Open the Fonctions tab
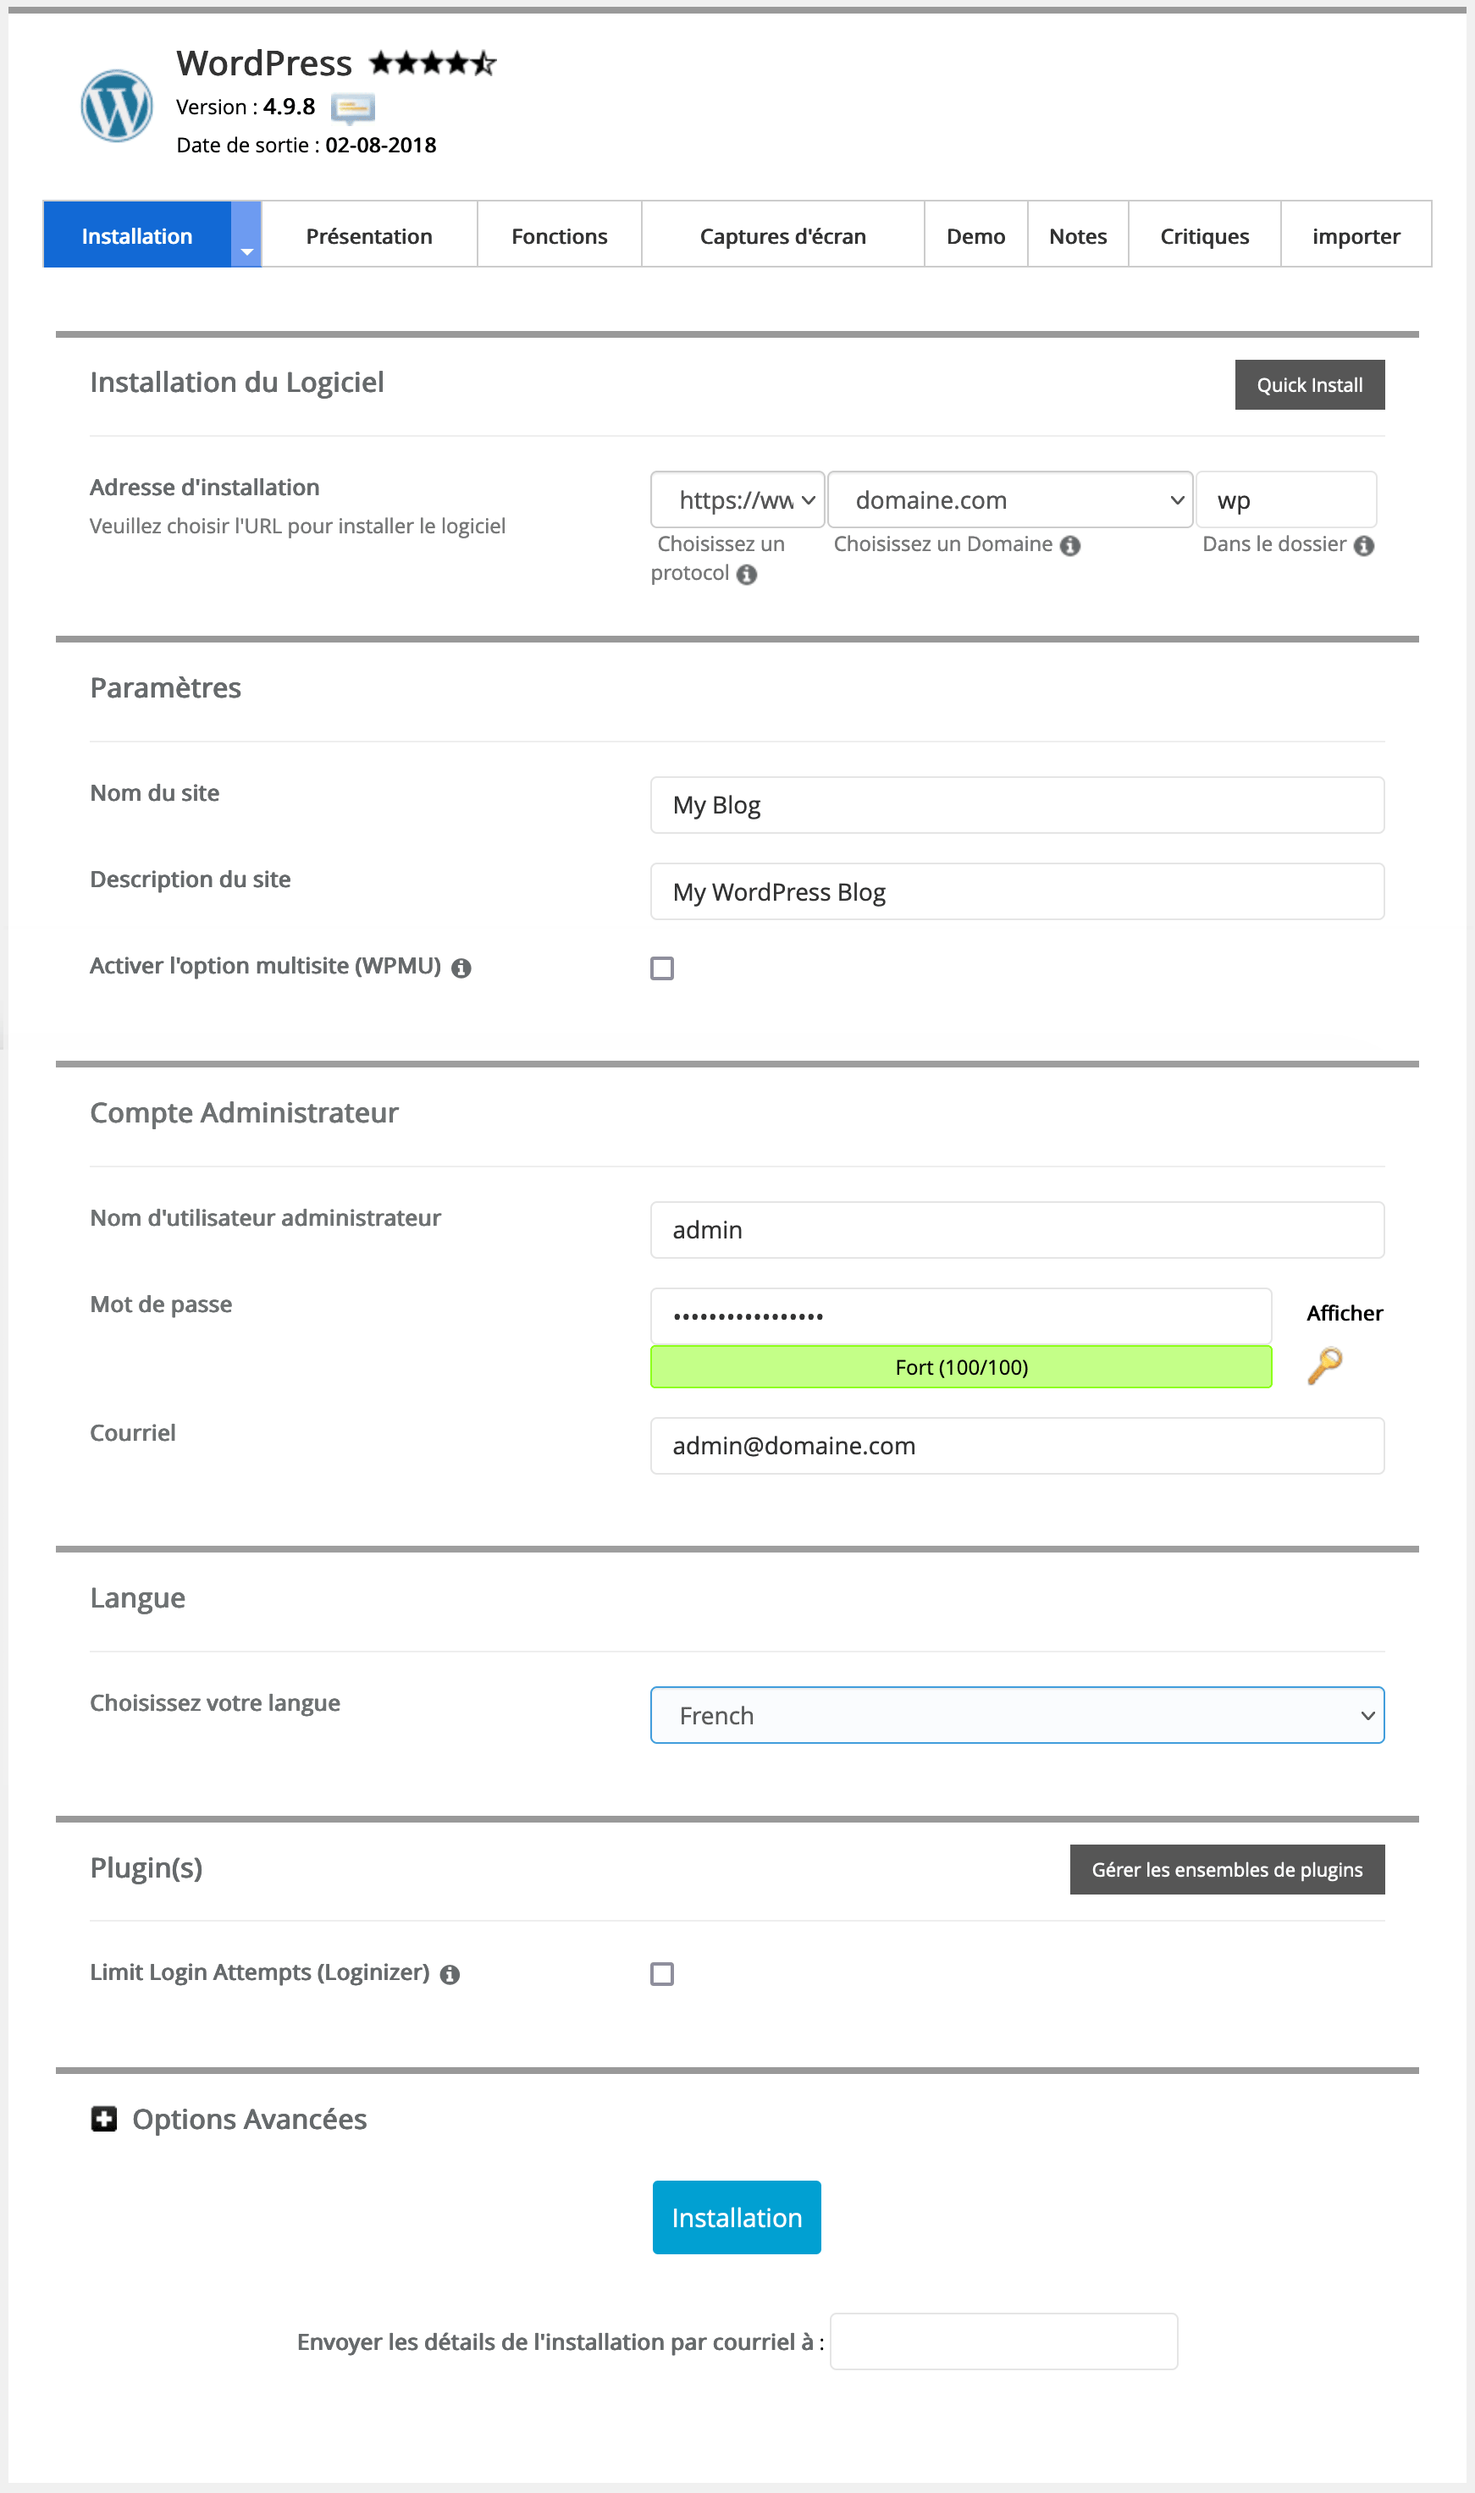 tap(560, 234)
